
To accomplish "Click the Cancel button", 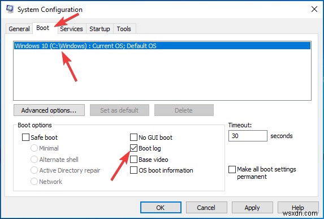I will 206,208.
